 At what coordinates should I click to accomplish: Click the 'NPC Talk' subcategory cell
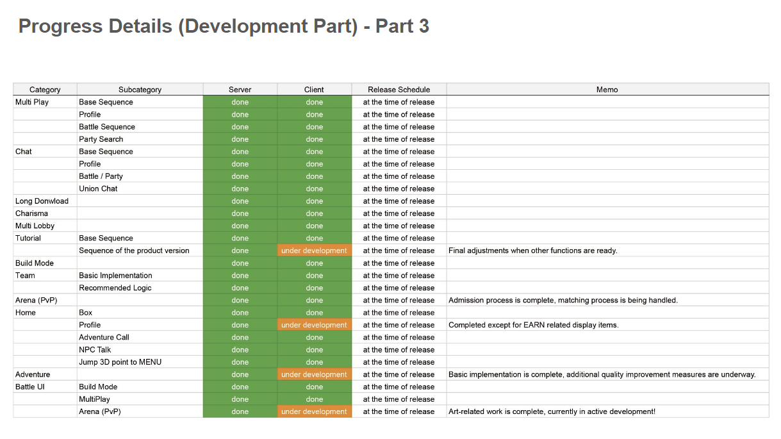click(x=140, y=350)
